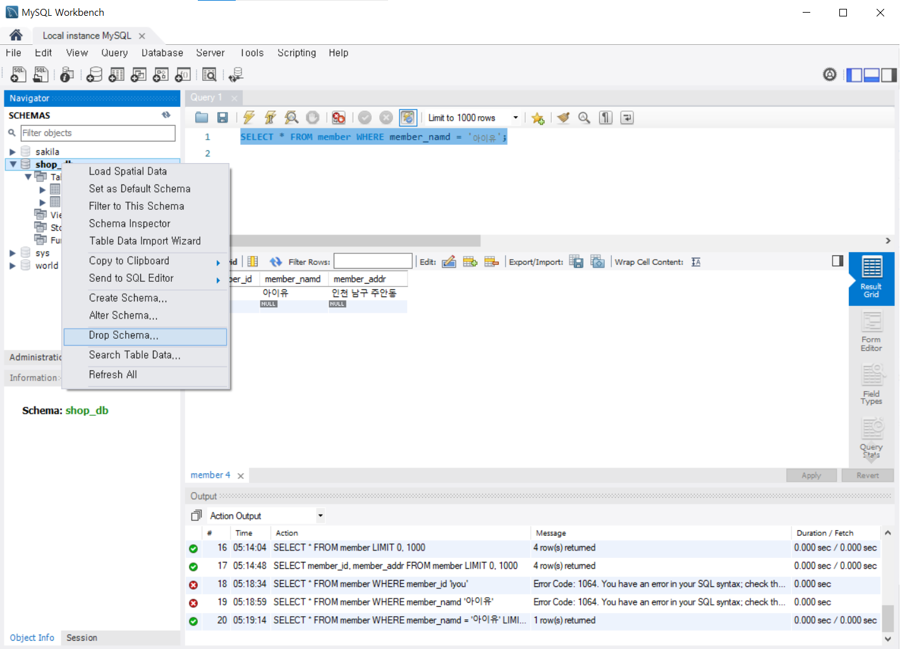The height and width of the screenshot is (649, 900).
Task: Create a new table icon
Action: [x=116, y=75]
